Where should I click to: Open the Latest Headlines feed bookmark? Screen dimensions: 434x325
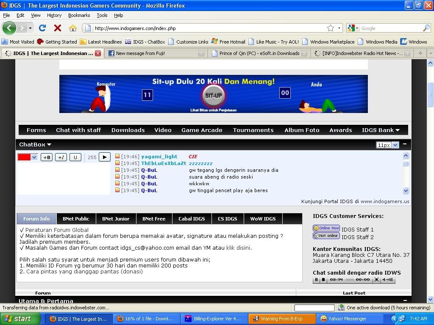click(101, 42)
